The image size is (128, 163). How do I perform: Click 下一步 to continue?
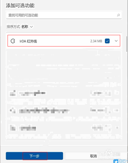click(34, 156)
